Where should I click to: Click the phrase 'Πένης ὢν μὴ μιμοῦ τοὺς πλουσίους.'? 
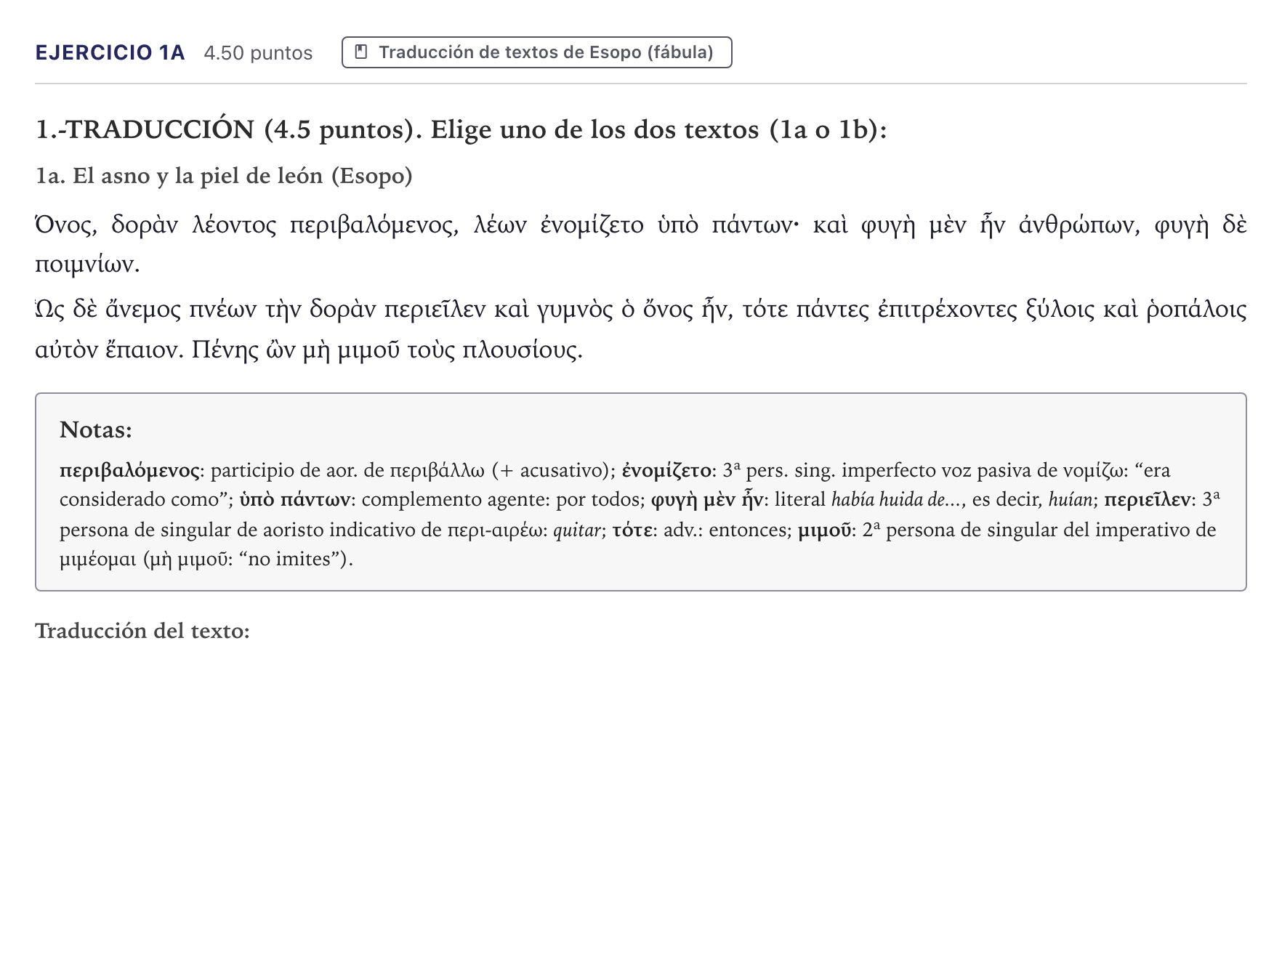(387, 351)
